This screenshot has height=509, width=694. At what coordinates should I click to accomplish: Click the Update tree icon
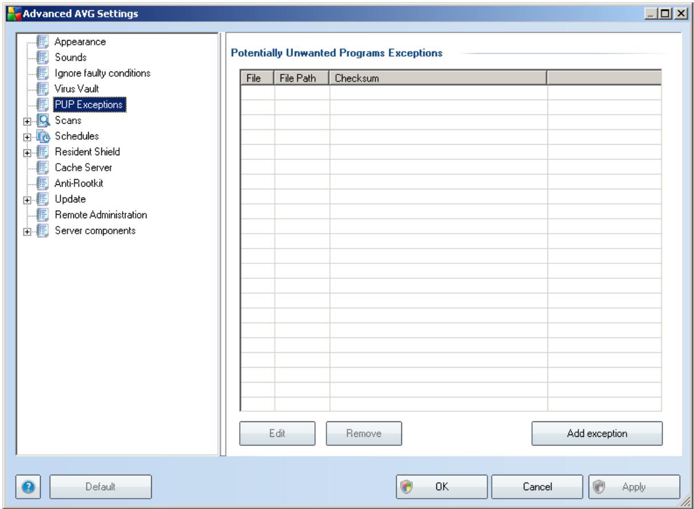coord(42,199)
